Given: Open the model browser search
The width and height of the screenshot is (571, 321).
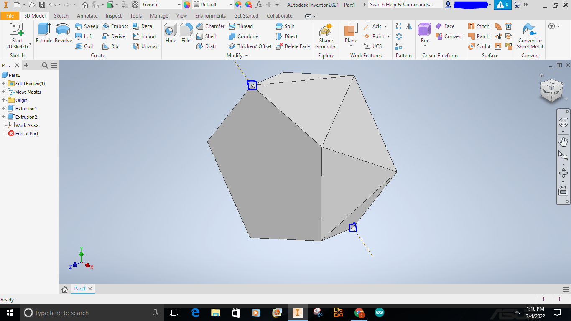Looking at the screenshot, I should tap(45, 65).
